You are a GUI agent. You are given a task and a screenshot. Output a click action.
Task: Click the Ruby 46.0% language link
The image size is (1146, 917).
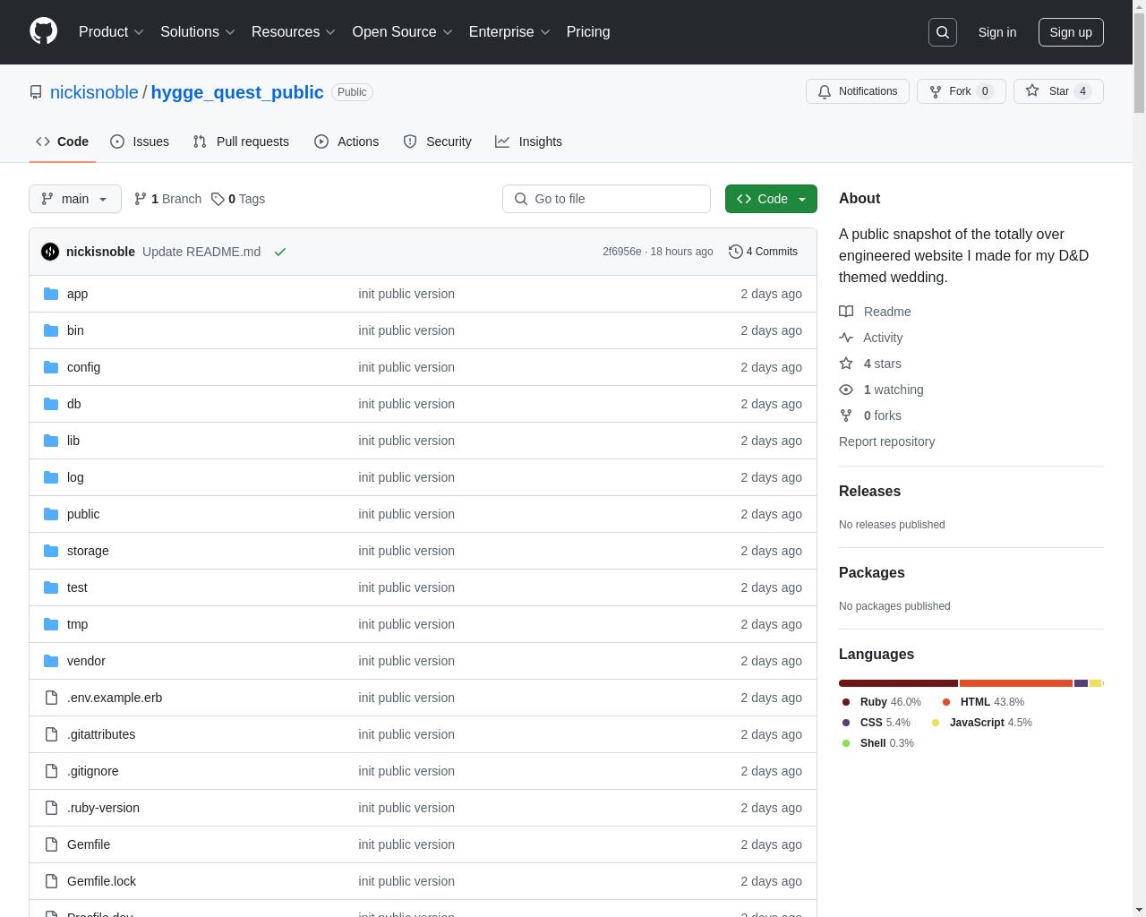[881, 702]
